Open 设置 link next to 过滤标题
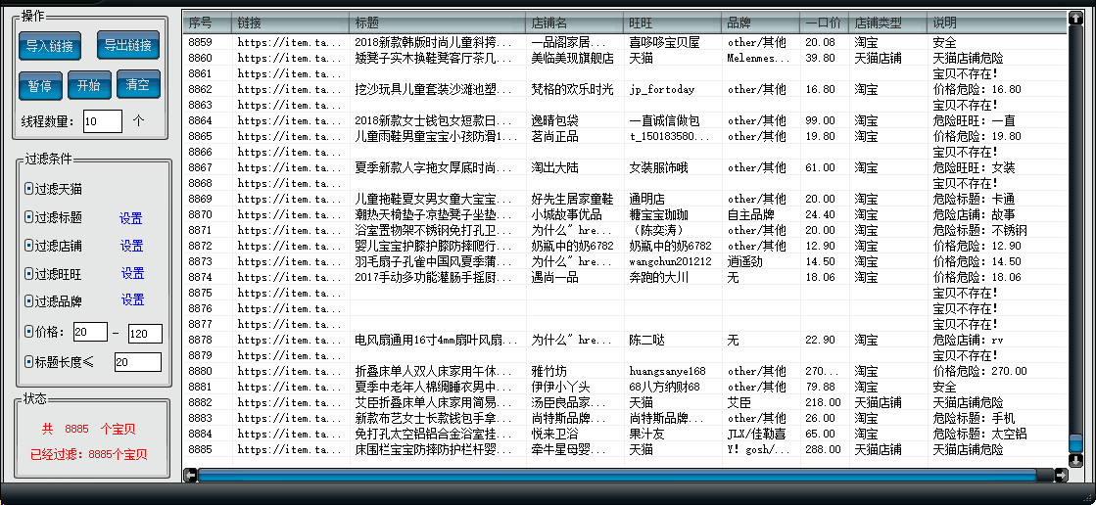Screen dimensions: 1096x505 click(x=130, y=218)
